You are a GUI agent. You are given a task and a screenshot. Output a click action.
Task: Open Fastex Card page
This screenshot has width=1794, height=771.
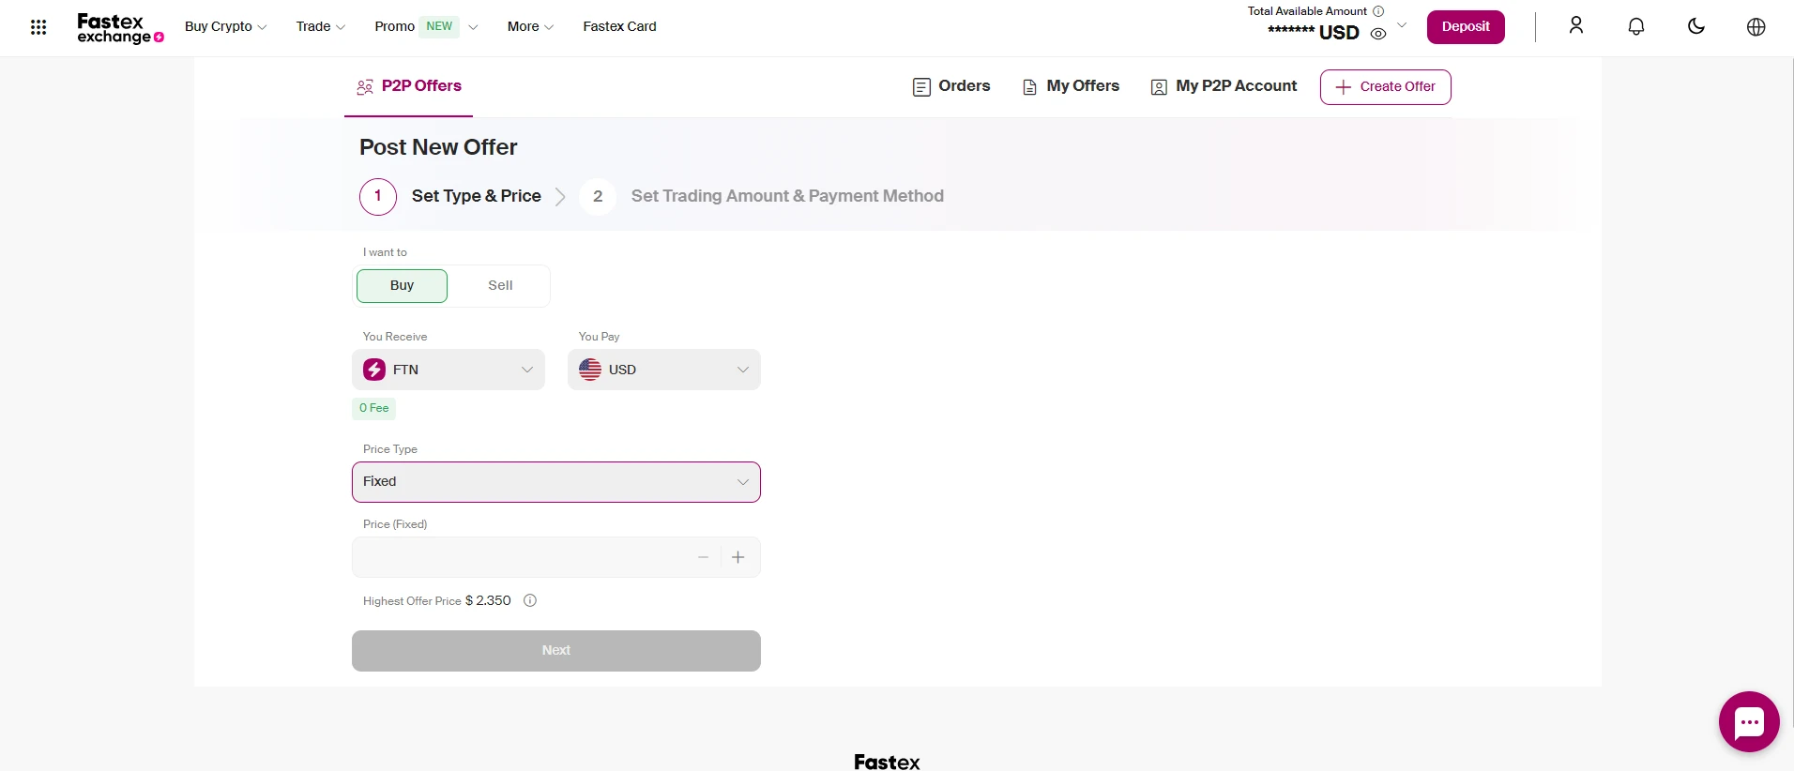[x=619, y=26]
